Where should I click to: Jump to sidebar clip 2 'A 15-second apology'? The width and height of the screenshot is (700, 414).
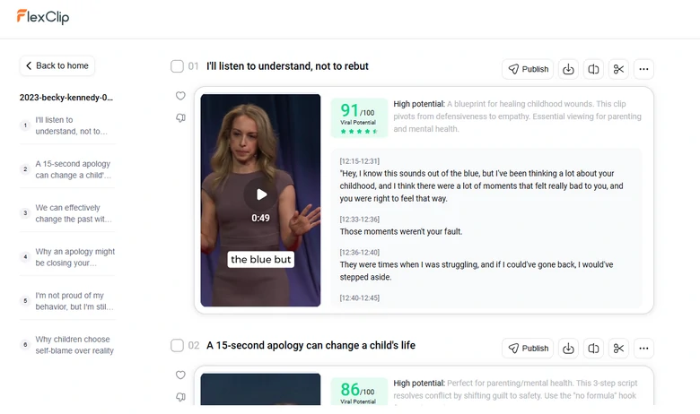click(67, 169)
